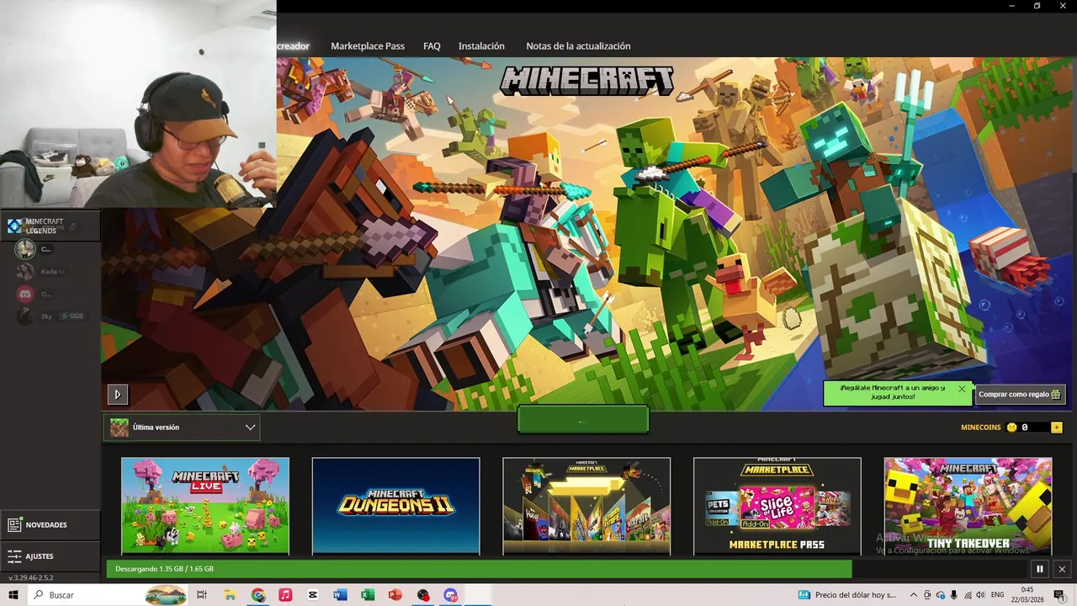This screenshot has height=606, width=1077.
Task: Click the Minecoins balance value
Action: [1025, 428]
